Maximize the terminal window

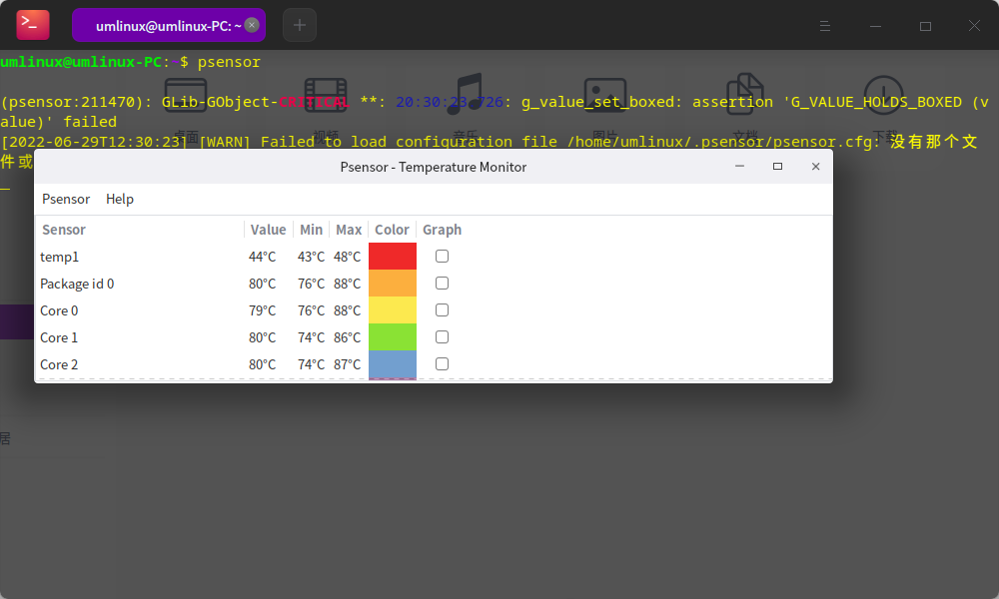925,26
